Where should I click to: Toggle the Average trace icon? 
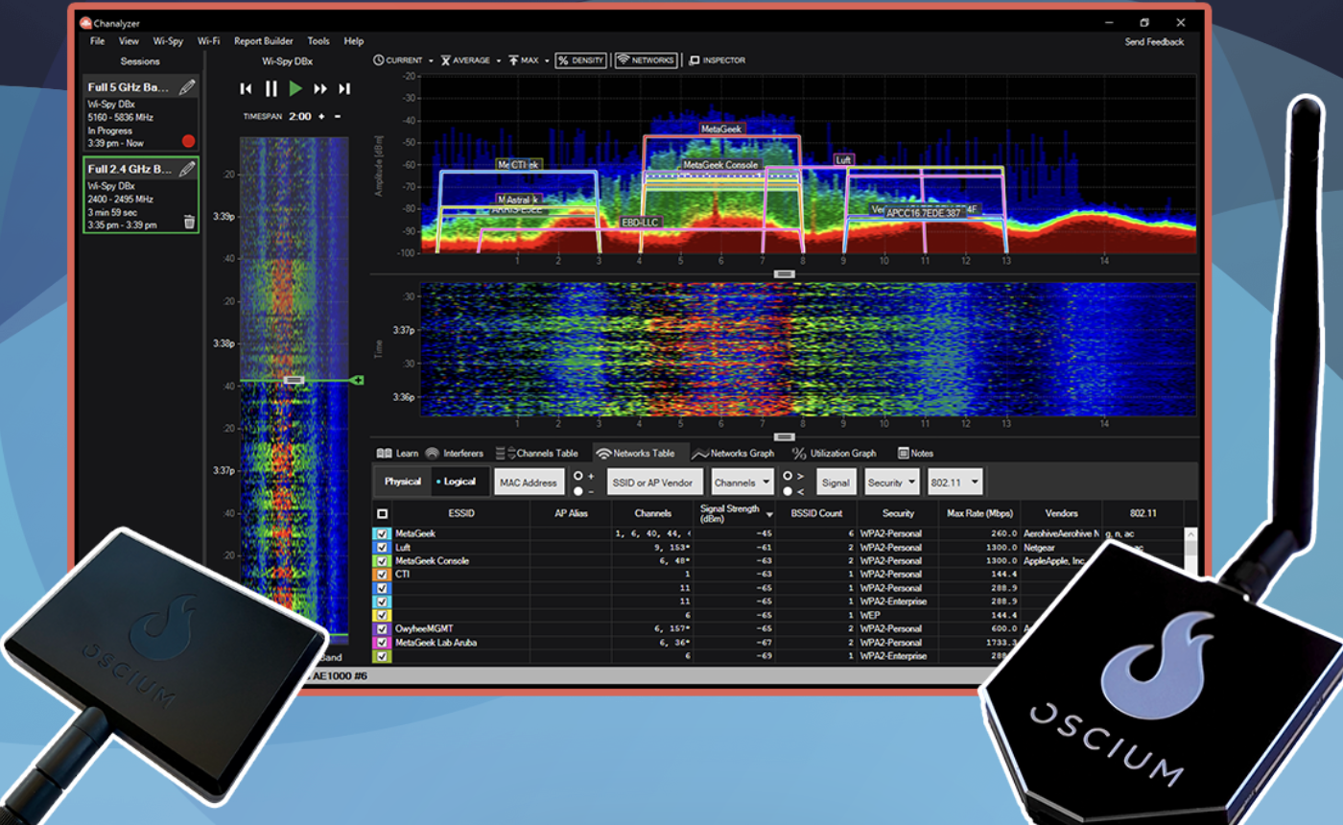click(446, 60)
